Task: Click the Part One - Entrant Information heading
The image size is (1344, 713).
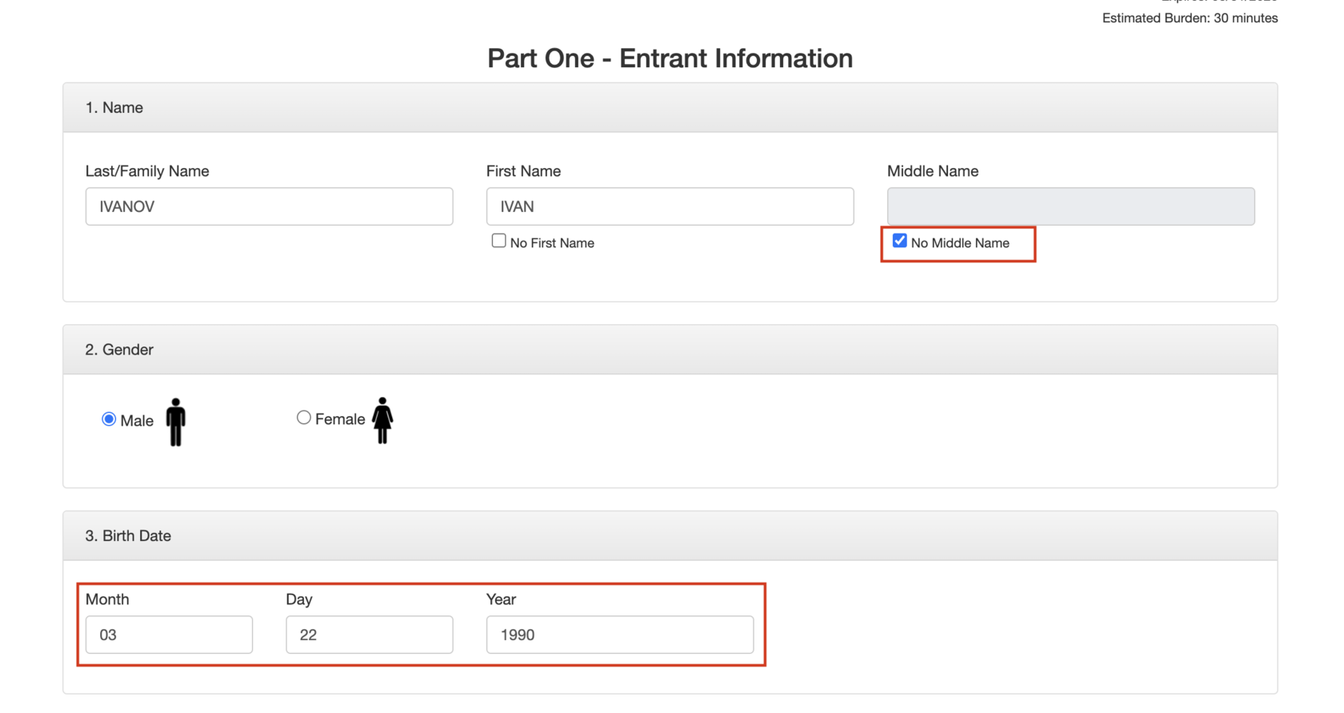Action: [670, 58]
